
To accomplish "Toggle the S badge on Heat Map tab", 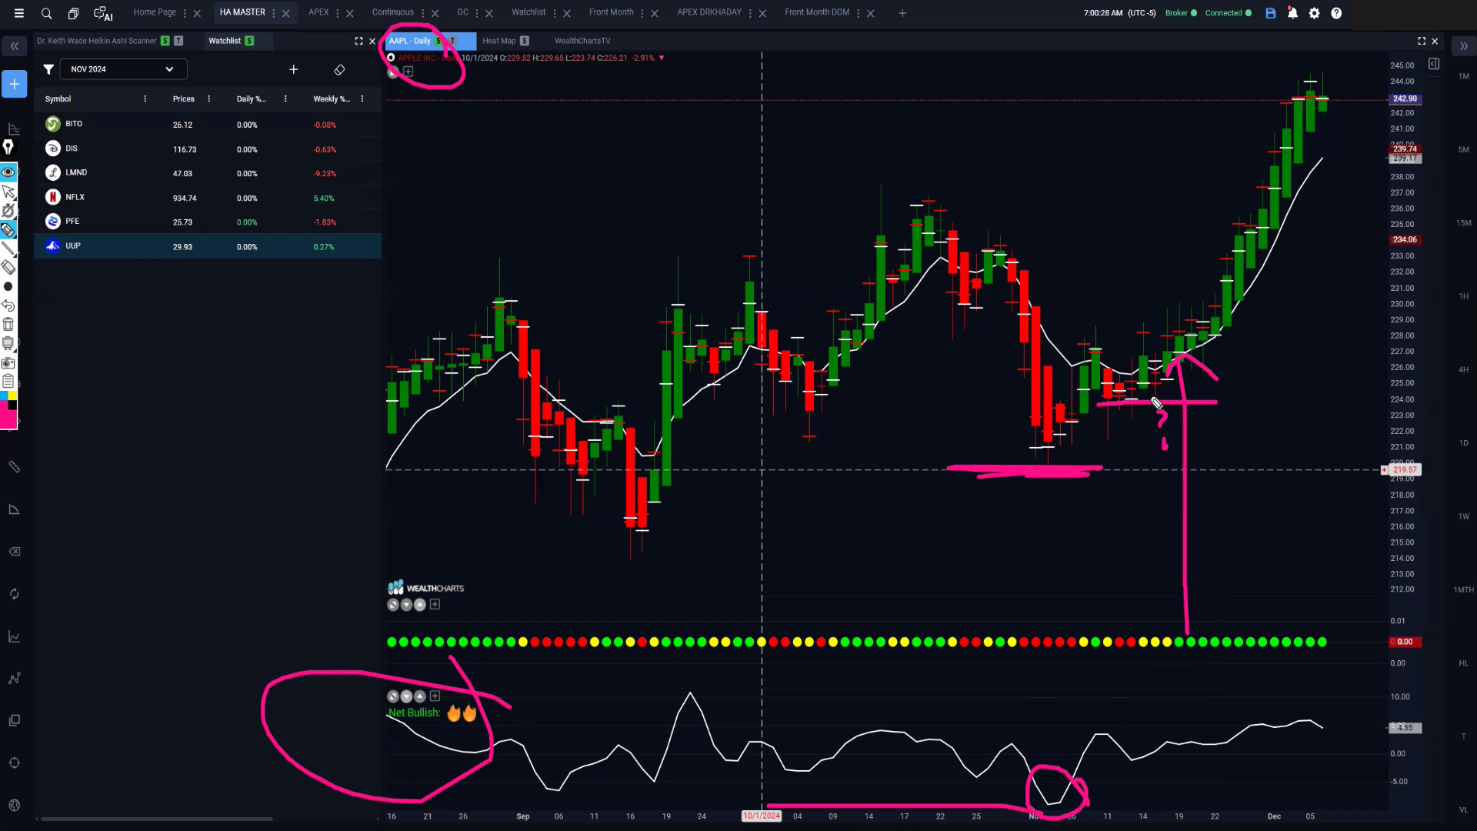I will [x=525, y=41].
